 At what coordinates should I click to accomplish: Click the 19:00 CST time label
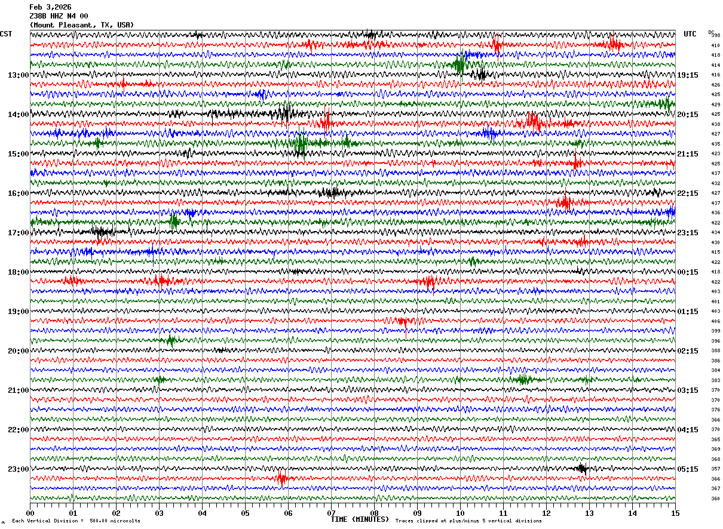coord(18,312)
